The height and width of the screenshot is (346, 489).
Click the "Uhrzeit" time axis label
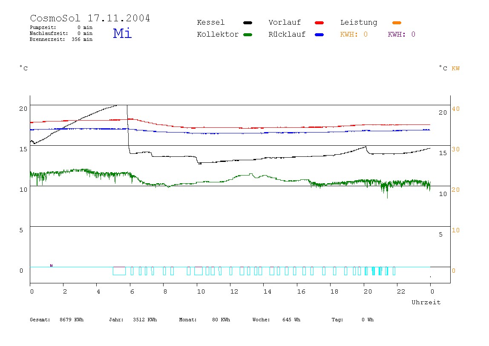[426, 302]
